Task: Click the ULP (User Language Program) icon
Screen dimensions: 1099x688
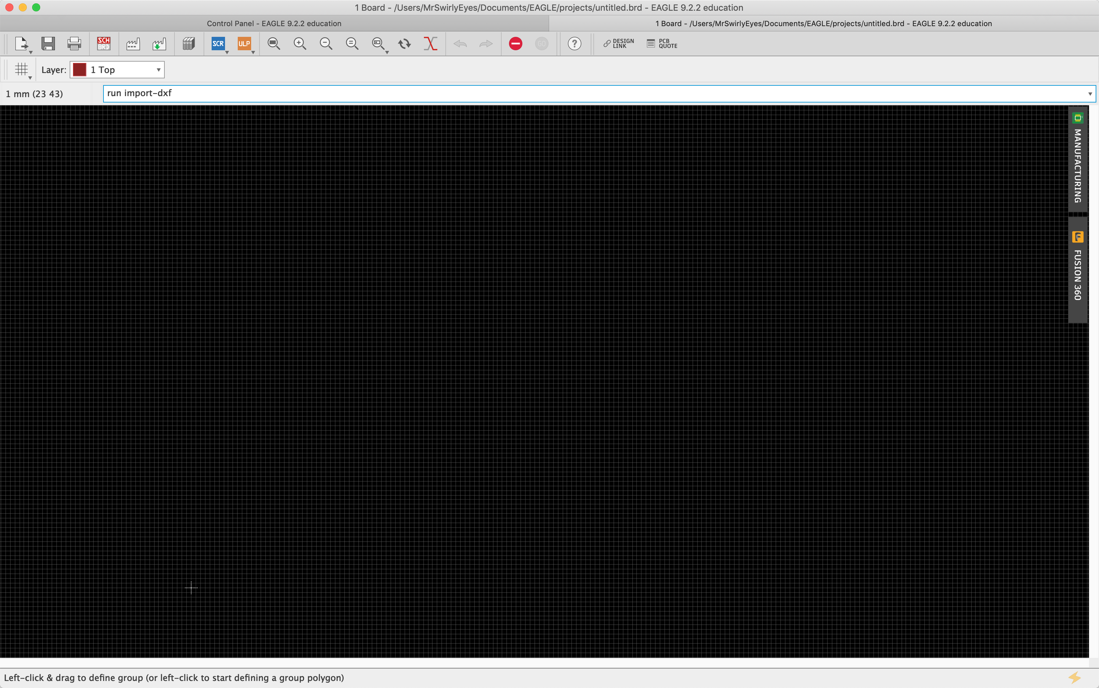Action: pos(244,43)
